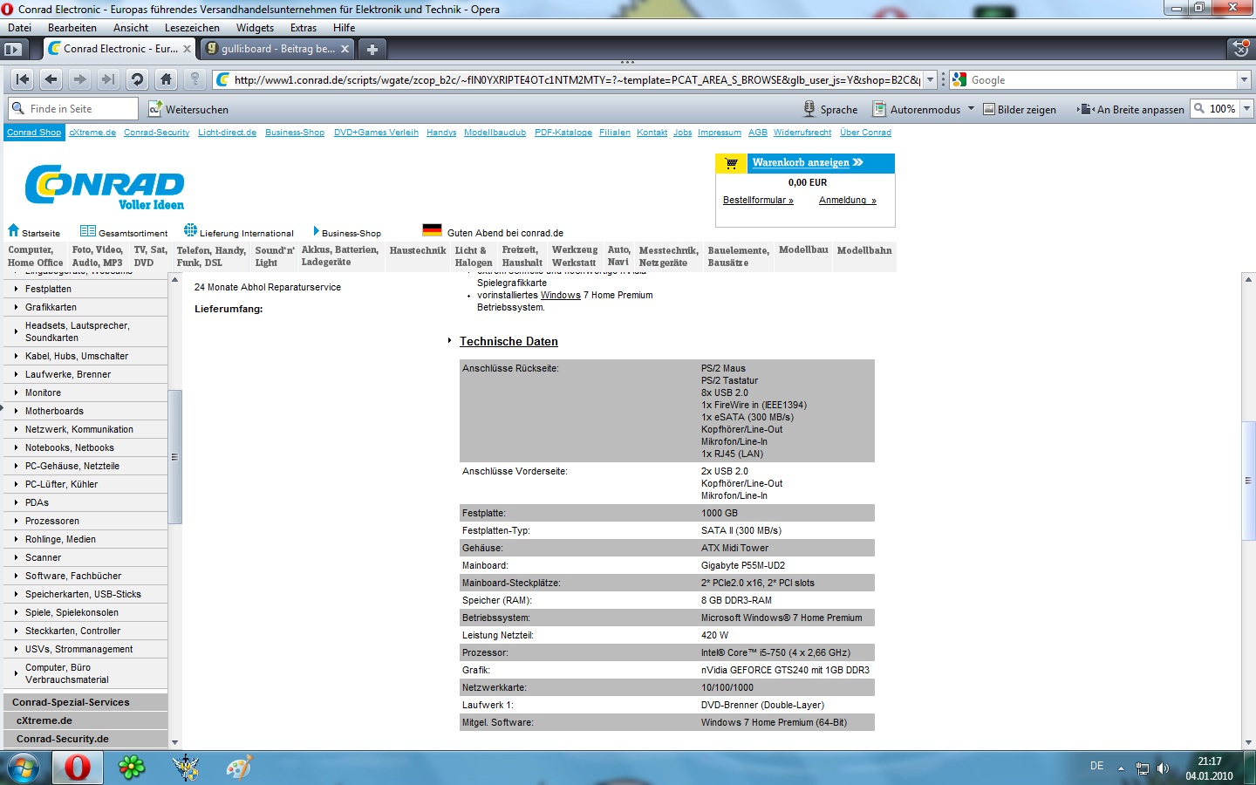Click the Conrad Voller Ideen logo

(x=105, y=187)
